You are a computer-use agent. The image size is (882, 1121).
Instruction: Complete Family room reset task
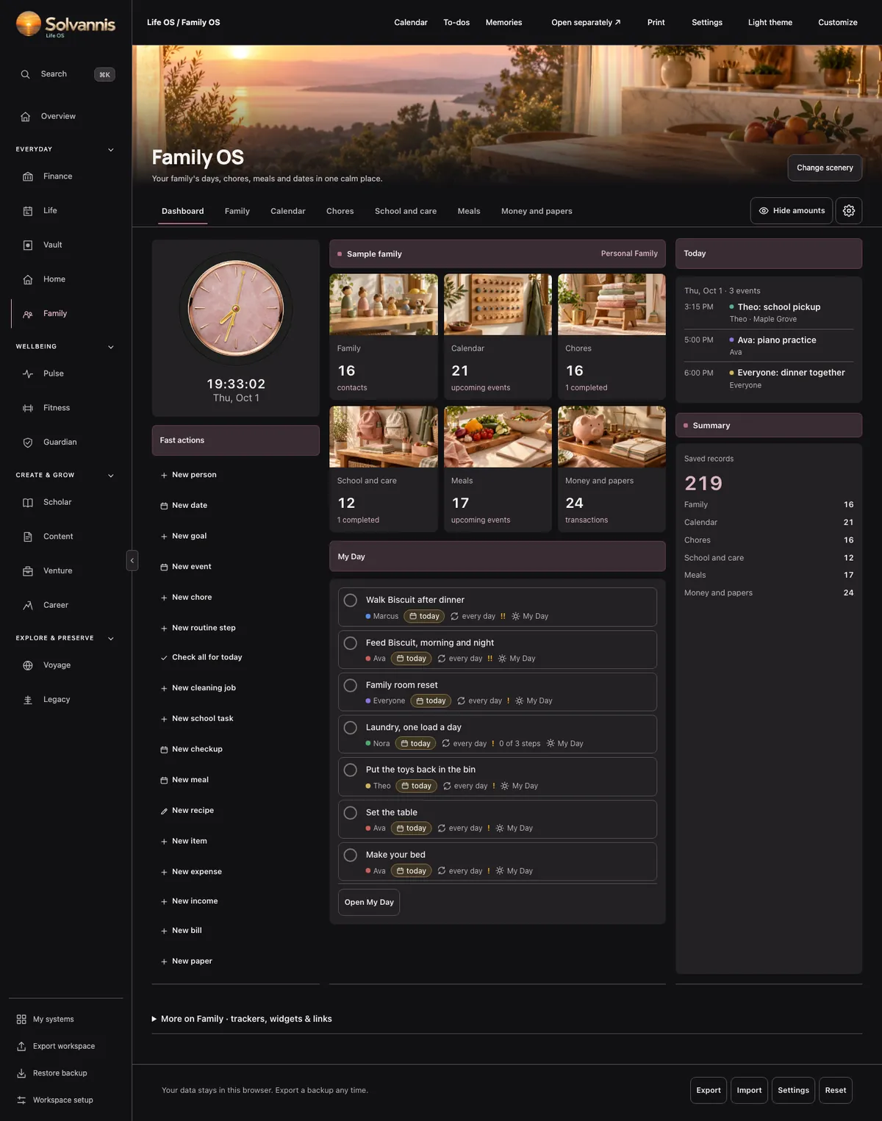coord(351,685)
